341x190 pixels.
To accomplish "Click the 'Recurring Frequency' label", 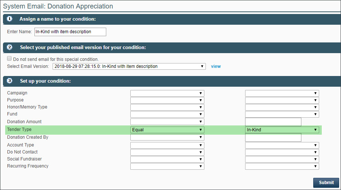I will (28, 166).
